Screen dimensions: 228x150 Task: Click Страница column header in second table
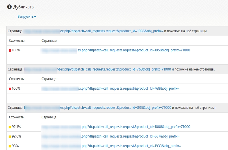coord(49,79)
